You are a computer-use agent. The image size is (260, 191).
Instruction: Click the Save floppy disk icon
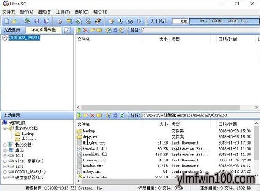36,21
